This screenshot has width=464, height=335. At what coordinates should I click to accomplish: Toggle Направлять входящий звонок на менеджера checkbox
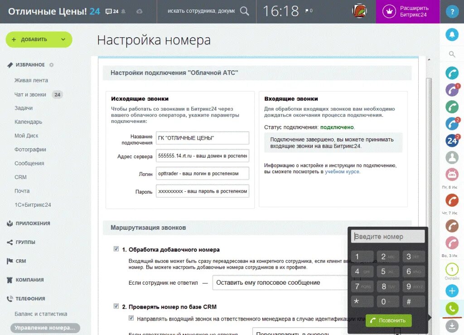(131, 318)
